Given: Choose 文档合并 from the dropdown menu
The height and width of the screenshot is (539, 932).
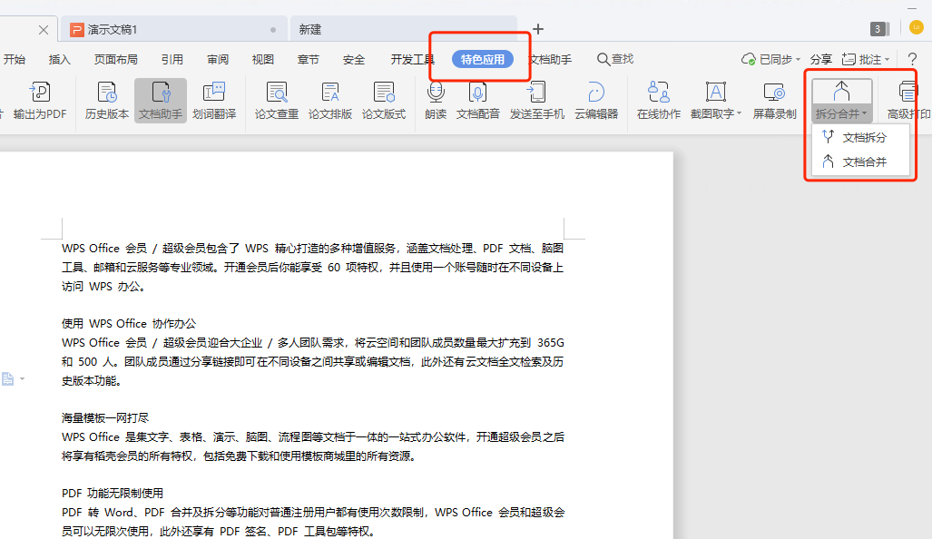Looking at the screenshot, I should pyautogui.click(x=863, y=162).
